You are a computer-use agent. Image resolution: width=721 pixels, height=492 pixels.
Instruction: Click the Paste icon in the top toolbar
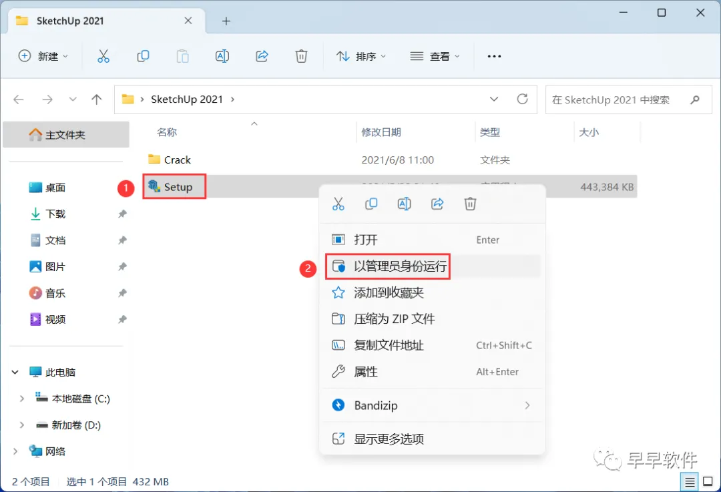[x=182, y=56]
